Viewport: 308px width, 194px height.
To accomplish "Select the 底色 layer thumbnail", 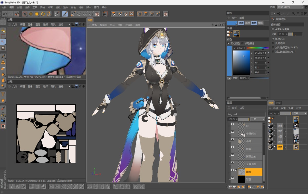I will [x=241, y=172].
